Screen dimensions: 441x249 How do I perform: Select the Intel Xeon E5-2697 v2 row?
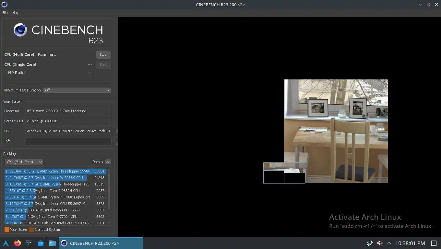pyautogui.click(x=55, y=204)
